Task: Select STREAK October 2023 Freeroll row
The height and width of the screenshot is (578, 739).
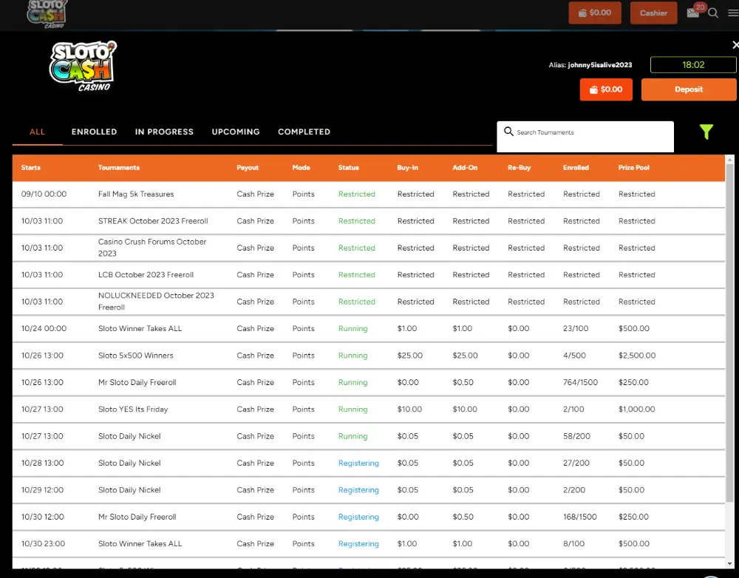Action: coord(369,221)
